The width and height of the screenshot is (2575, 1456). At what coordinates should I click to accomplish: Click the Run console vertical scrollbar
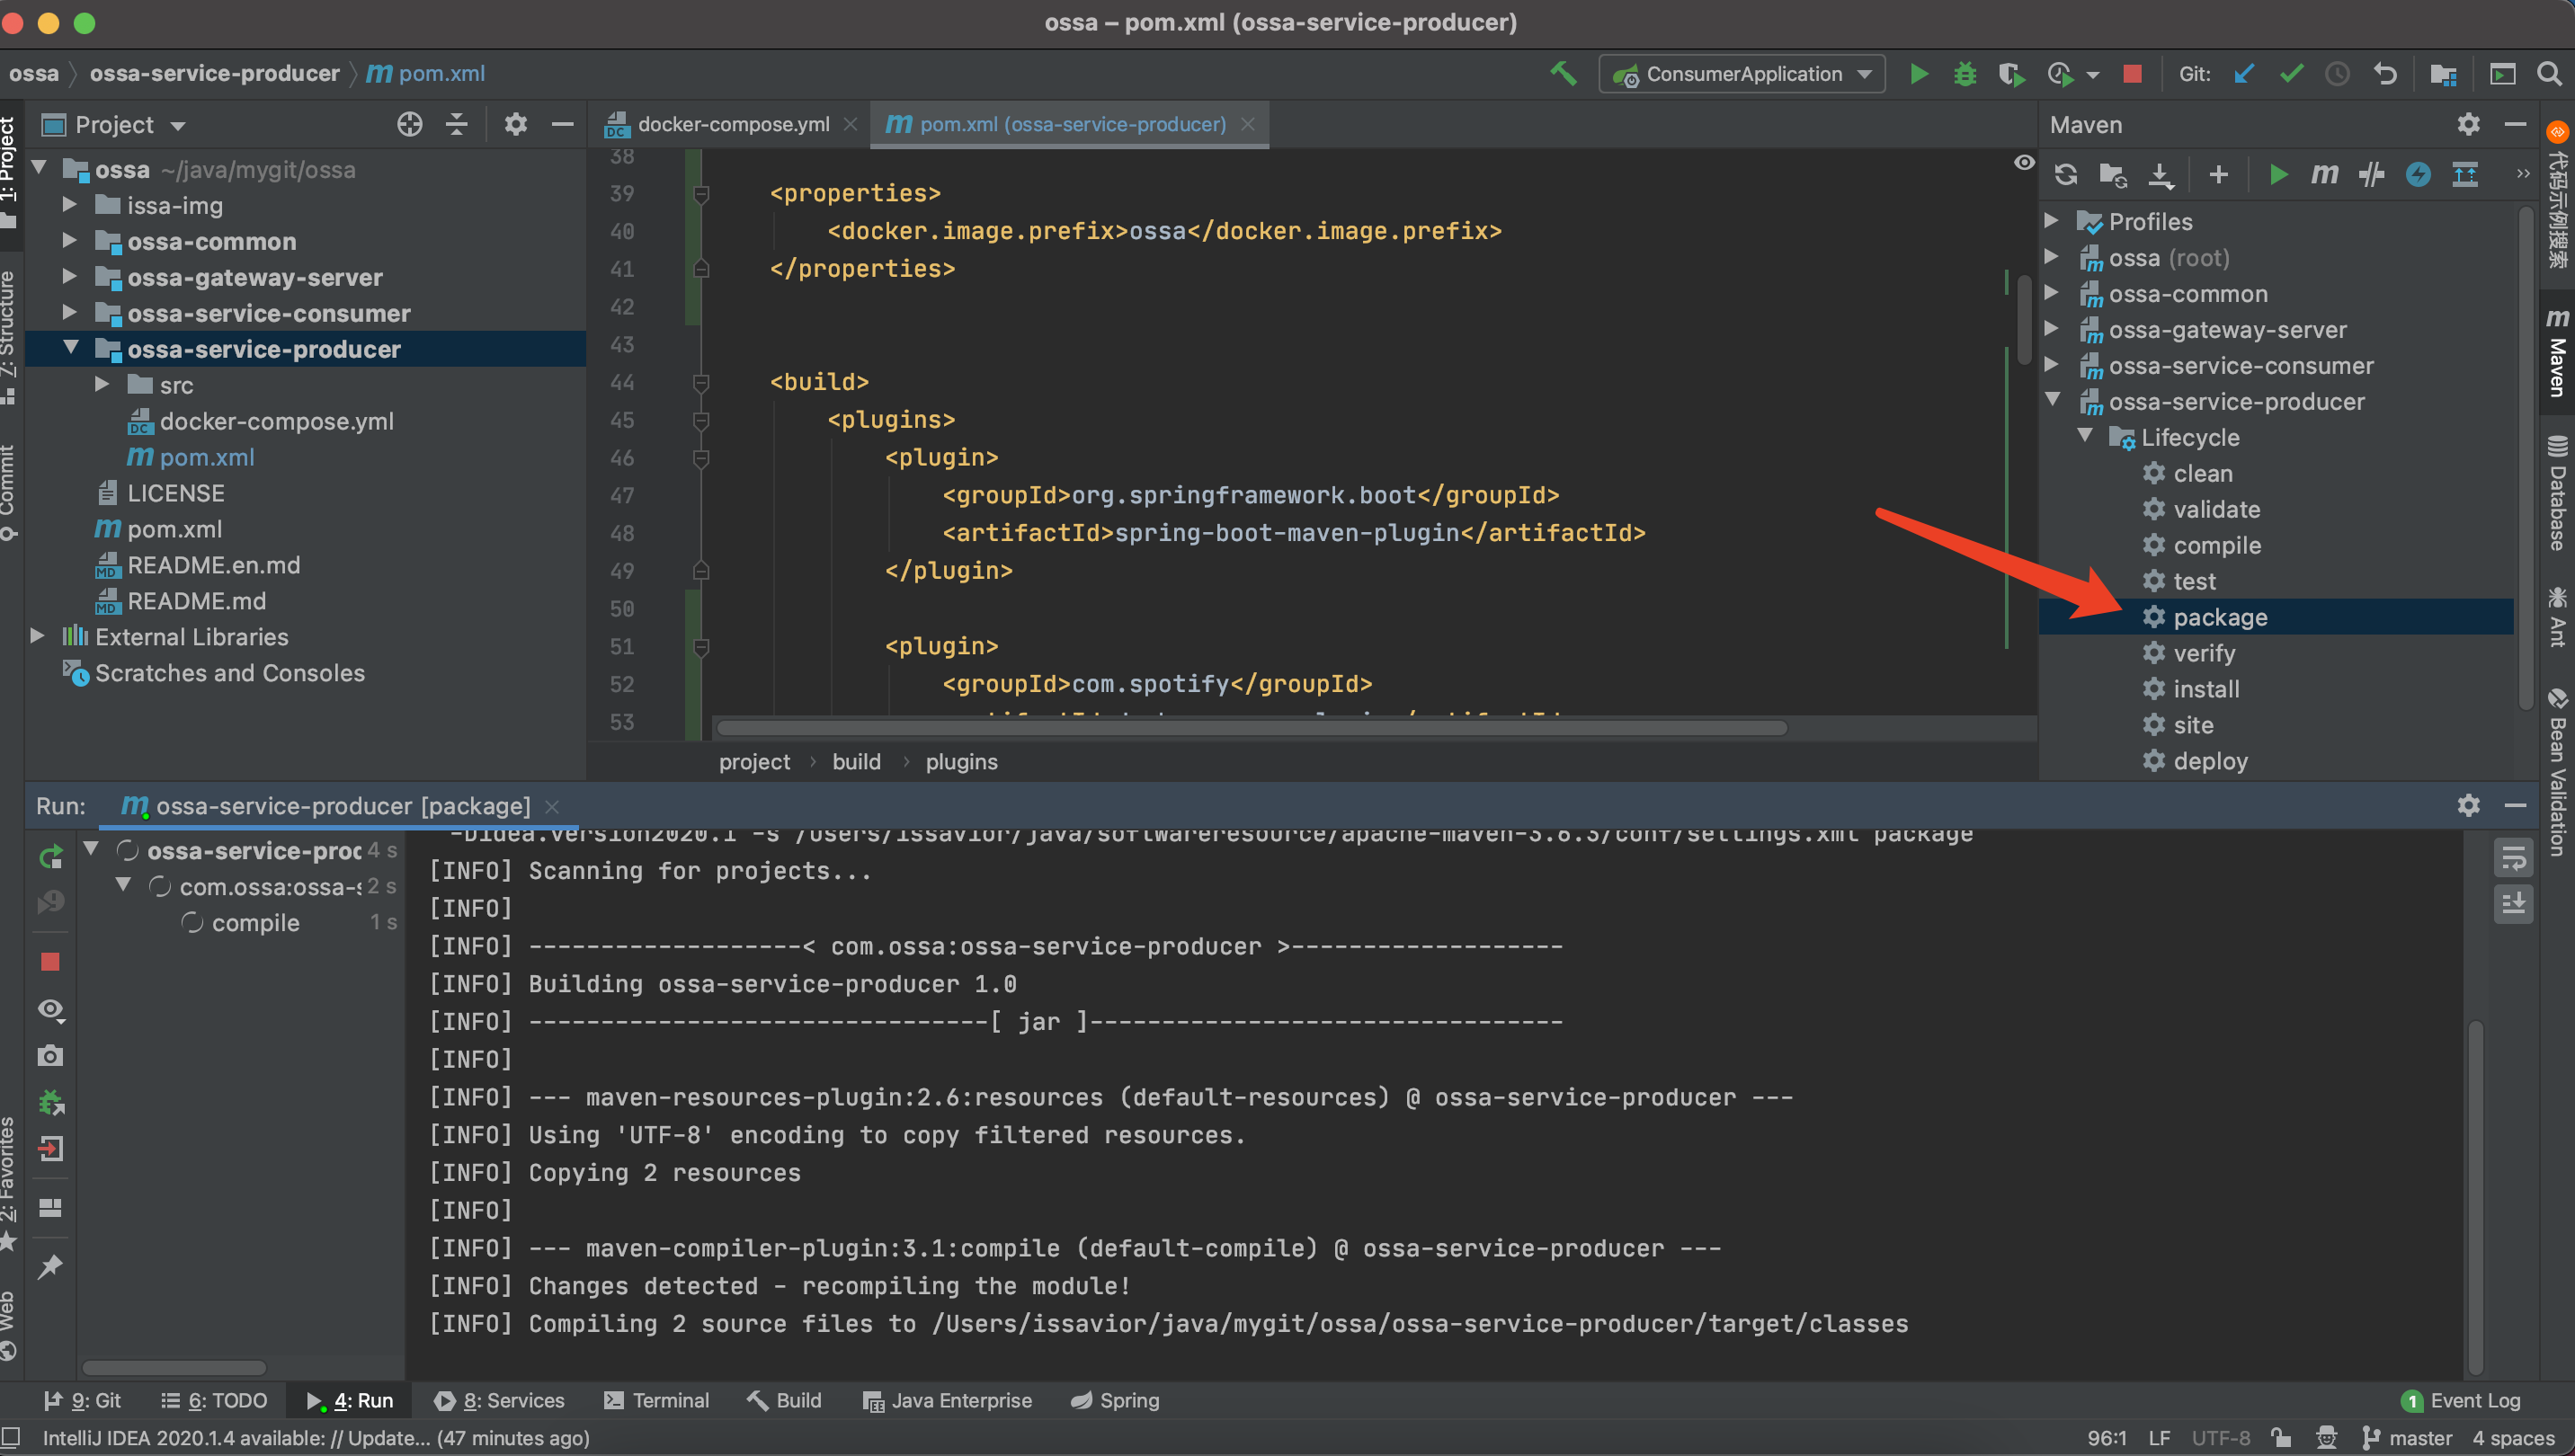coord(2476,1196)
